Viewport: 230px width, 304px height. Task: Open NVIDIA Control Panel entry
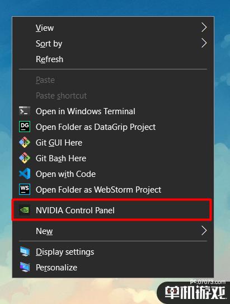click(x=113, y=210)
